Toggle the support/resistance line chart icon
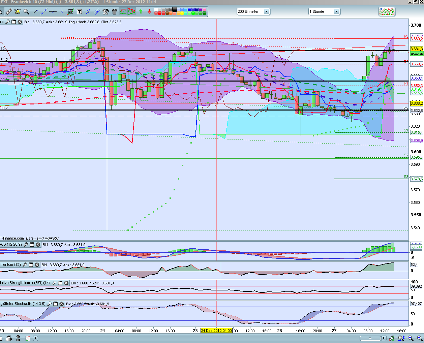The width and height of the screenshot is (424, 343). (123, 11)
